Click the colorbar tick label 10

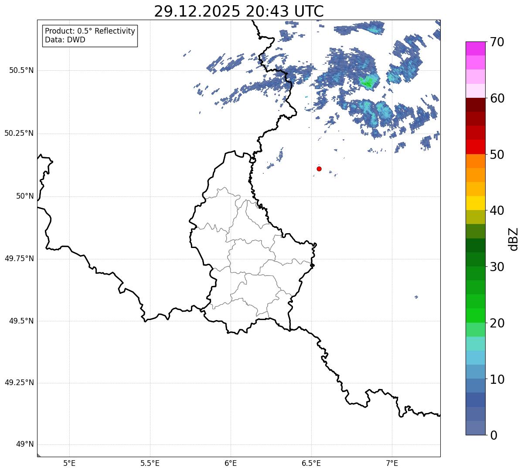[498, 379]
